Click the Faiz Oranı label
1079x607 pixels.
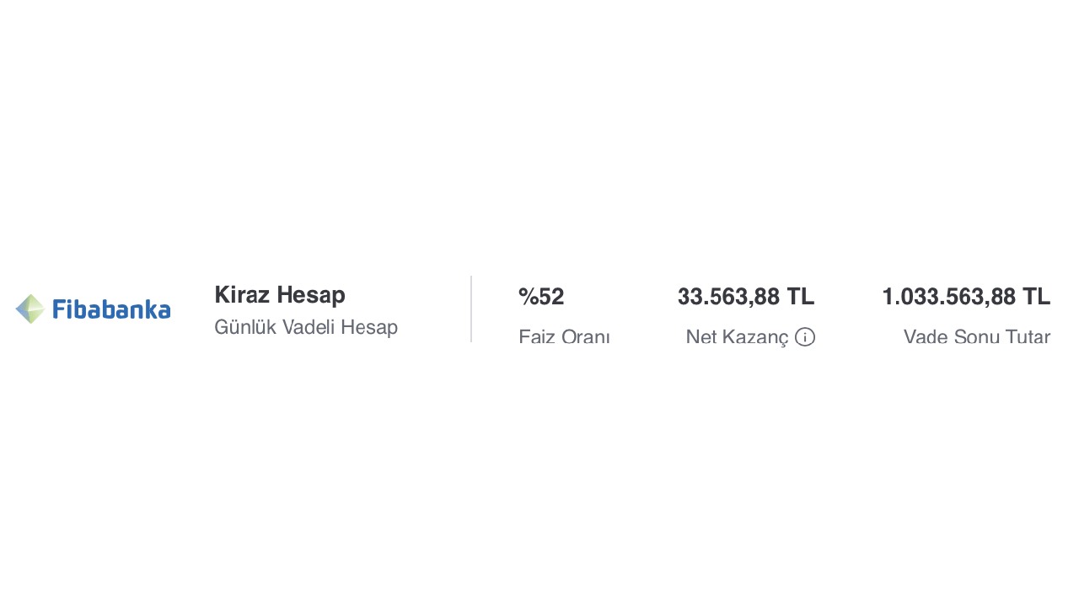coord(564,337)
